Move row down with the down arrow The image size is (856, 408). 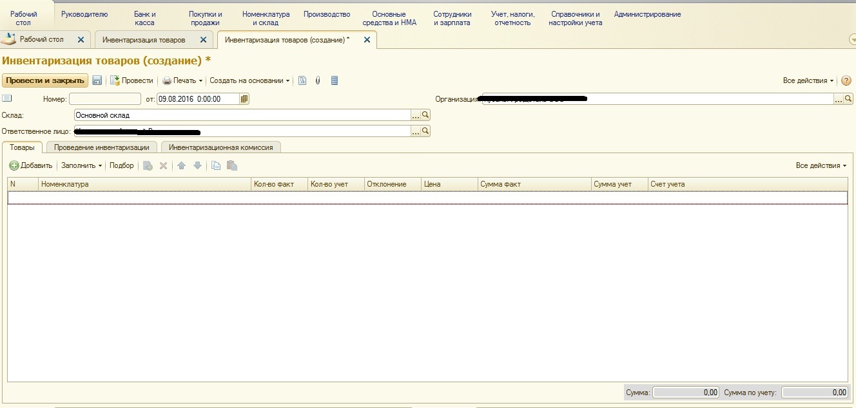[x=198, y=165]
